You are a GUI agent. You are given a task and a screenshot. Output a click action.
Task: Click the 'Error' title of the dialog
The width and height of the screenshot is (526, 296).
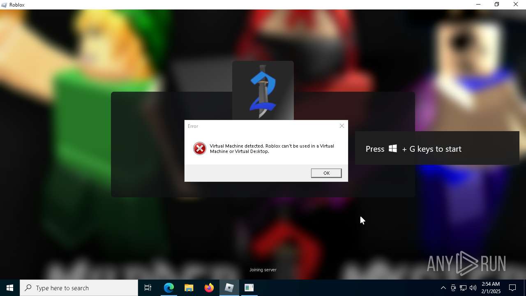pyautogui.click(x=193, y=126)
